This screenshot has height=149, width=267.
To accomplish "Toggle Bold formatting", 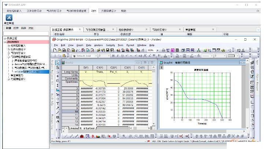I will [x=113, y=56].
